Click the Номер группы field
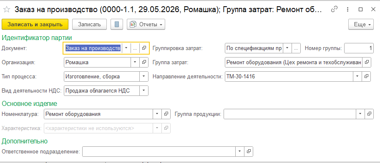This screenshot has width=380, height=163. [x=359, y=48]
